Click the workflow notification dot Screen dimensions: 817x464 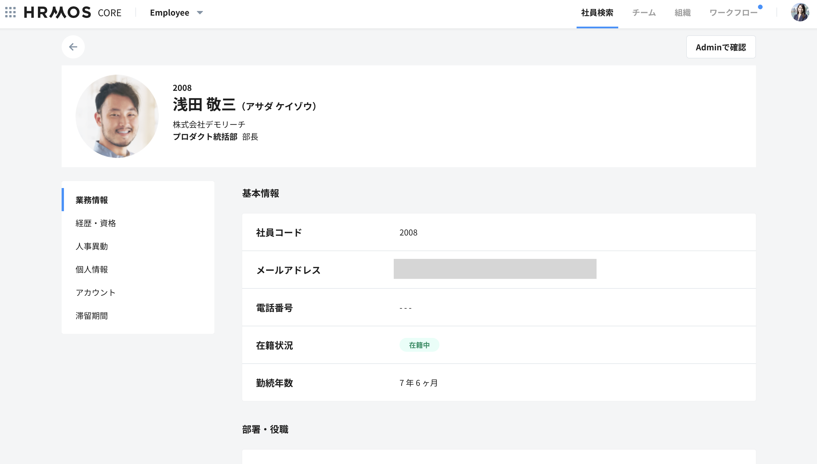(760, 7)
